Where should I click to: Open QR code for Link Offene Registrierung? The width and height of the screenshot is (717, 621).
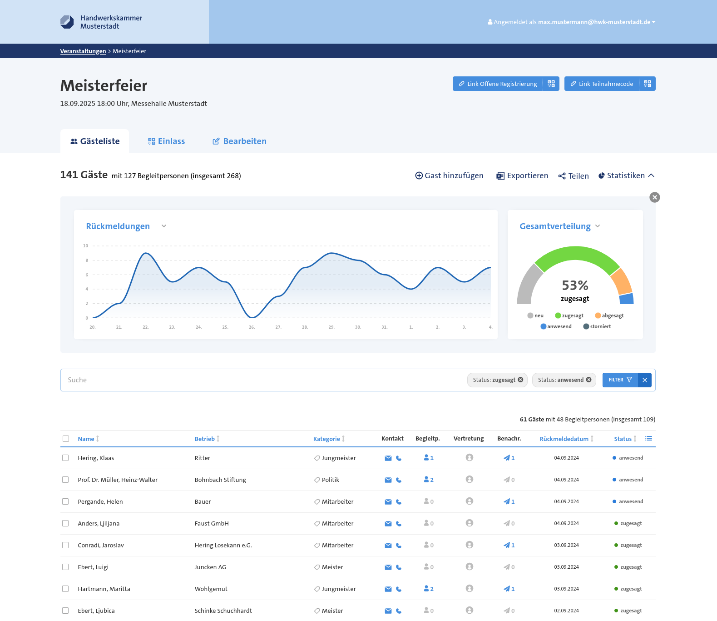coord(551,84)
